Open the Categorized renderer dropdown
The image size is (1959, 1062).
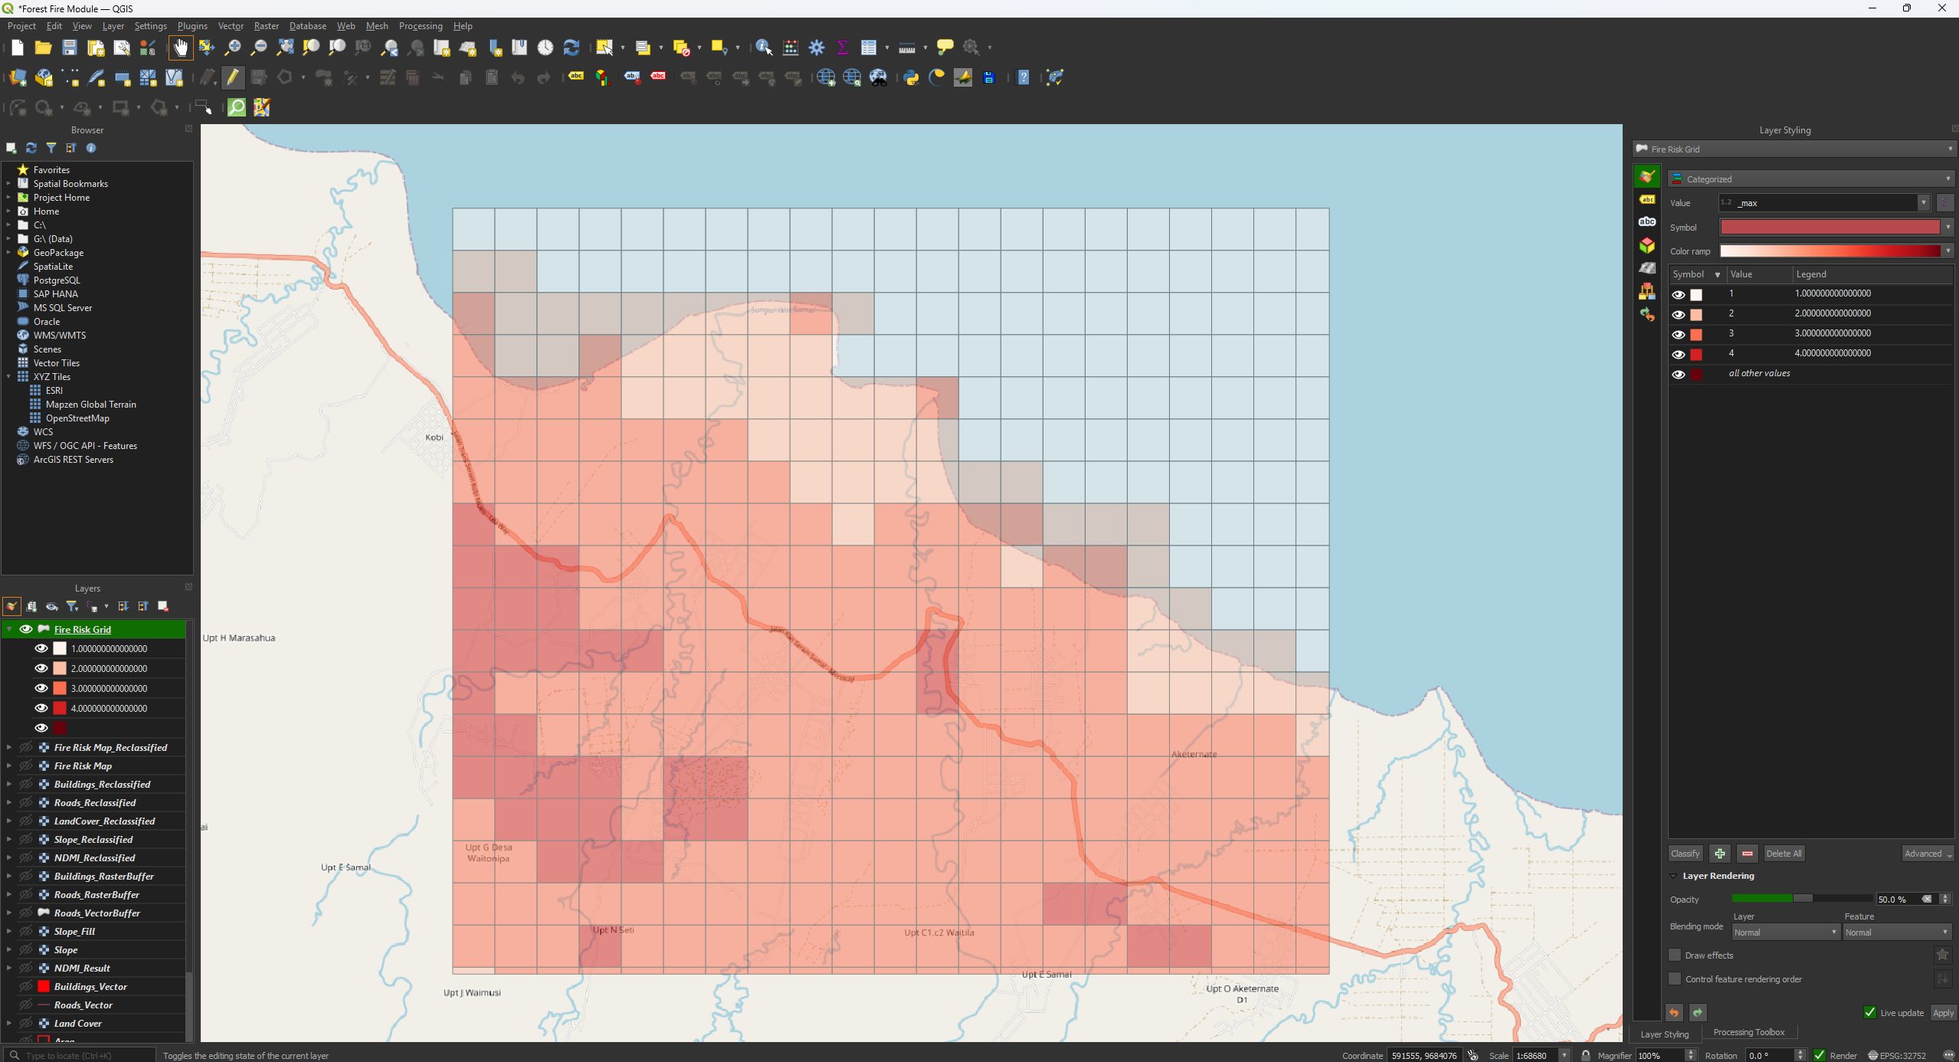coord(1810,179)
